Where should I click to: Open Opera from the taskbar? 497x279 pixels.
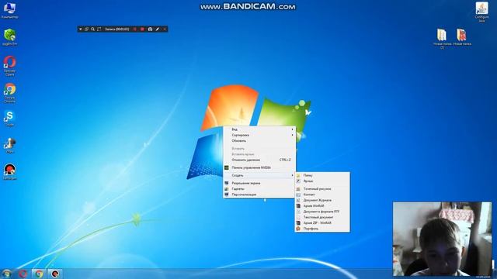point(23,274)
